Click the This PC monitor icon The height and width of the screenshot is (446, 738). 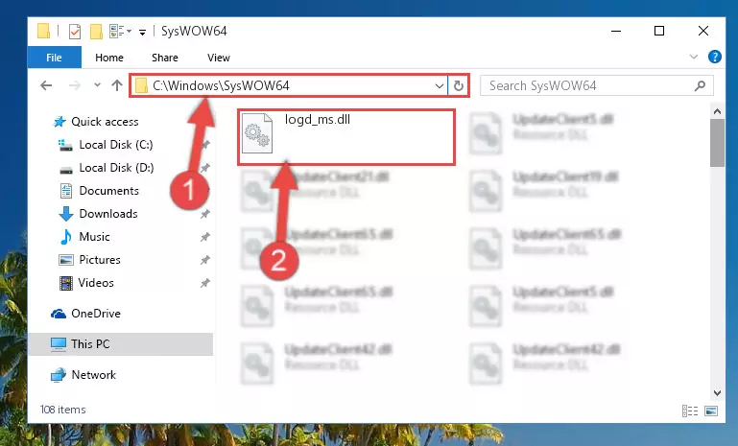click(x=59, y=344)
